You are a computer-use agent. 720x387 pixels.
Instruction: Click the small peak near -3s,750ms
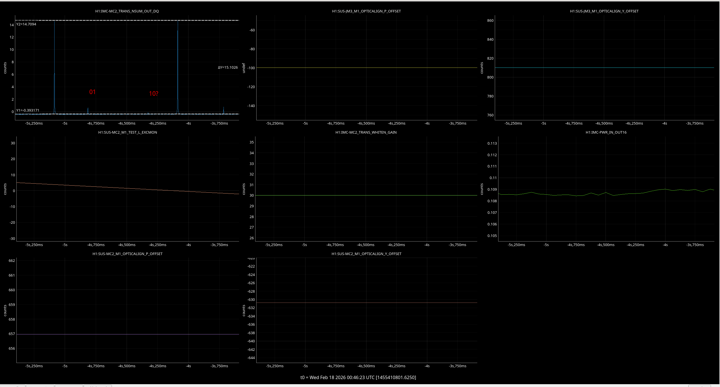click(224, 110)
